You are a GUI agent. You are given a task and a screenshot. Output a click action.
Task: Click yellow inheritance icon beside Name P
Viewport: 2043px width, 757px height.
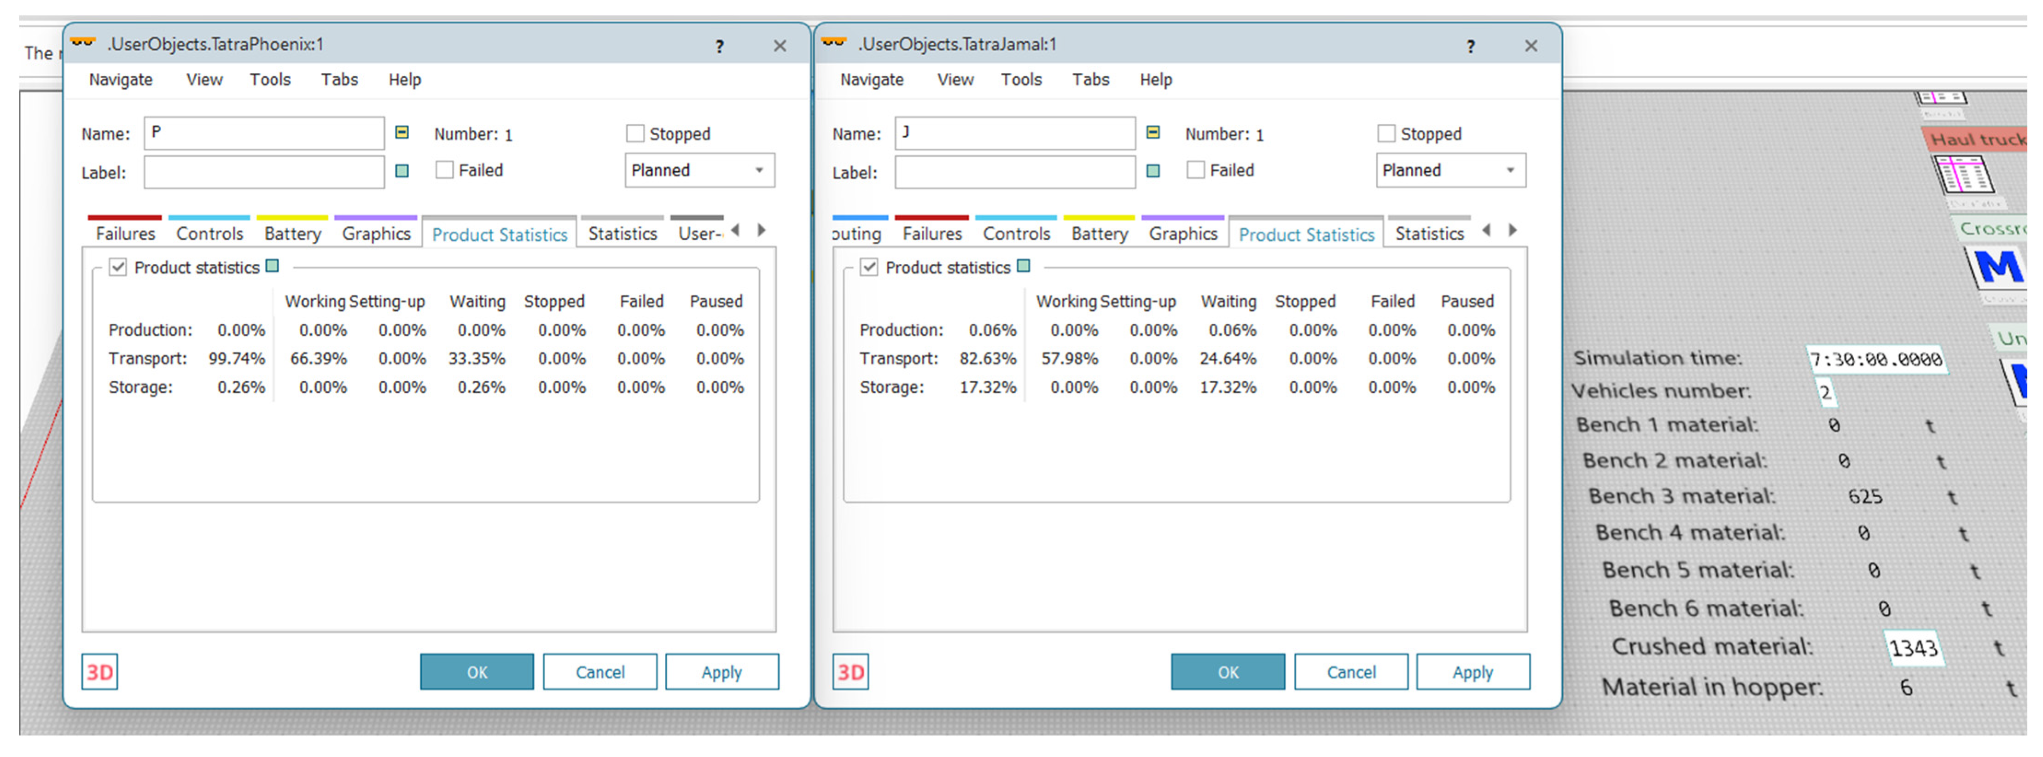point(402,133)
